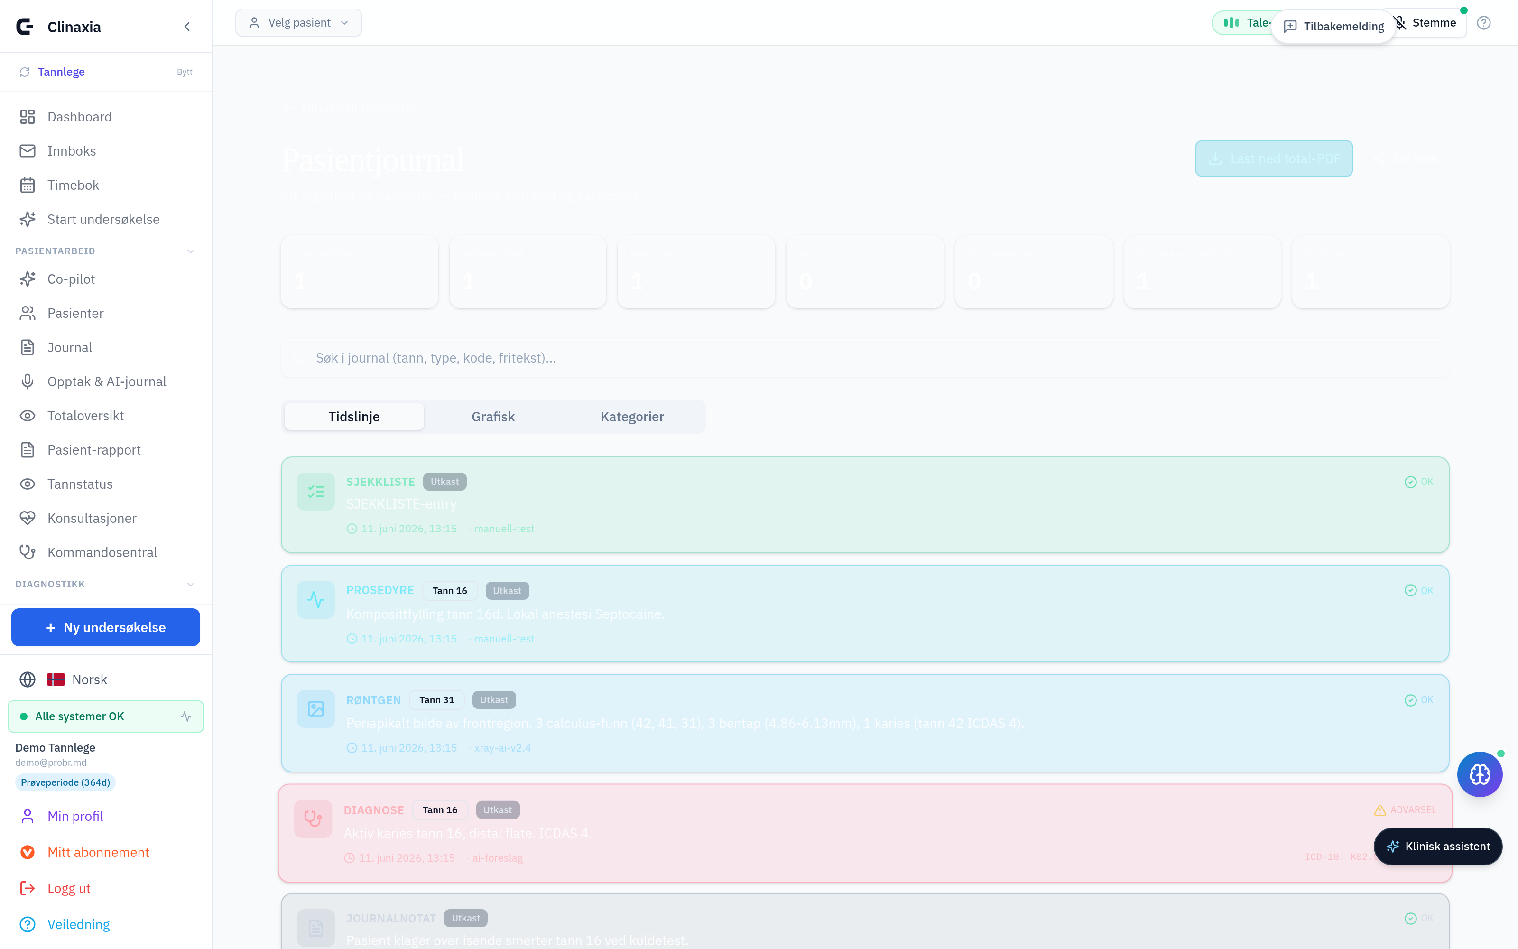Image resolution: width=1518 pixels, height=949 pixels.
Task: Switch to the Kategorier tab
Action: click(632, 417)
